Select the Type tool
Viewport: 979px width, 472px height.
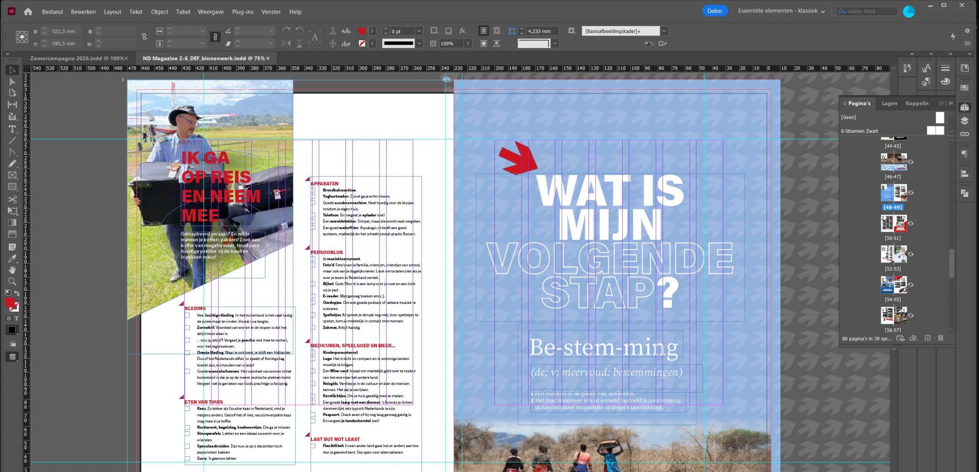[12, 129]
